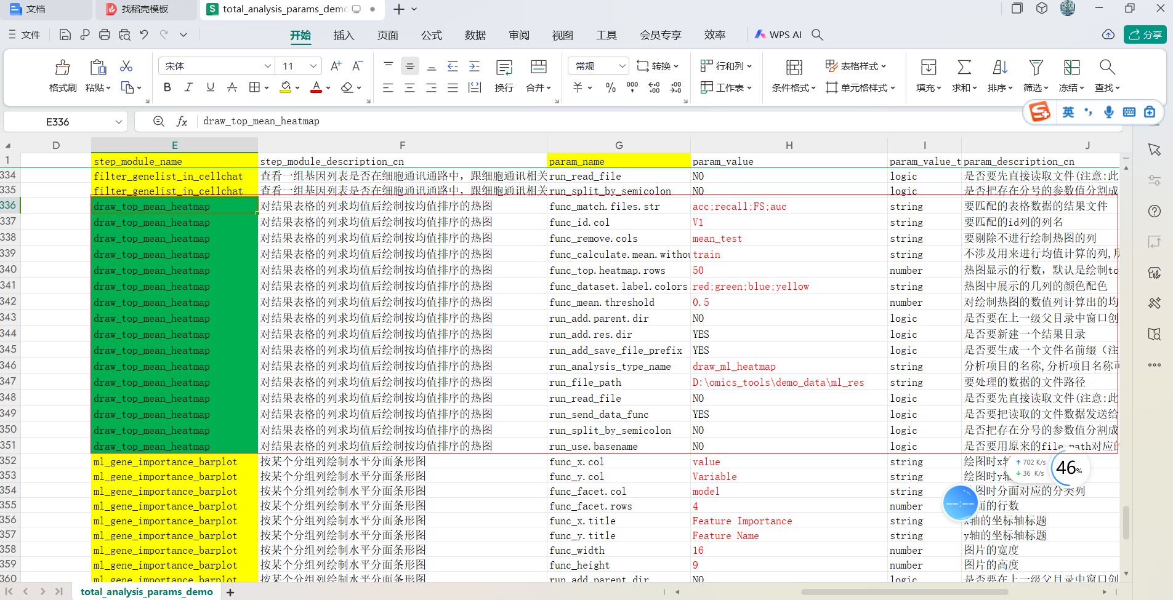Click the Name Box showing E336

click(65, 122)
